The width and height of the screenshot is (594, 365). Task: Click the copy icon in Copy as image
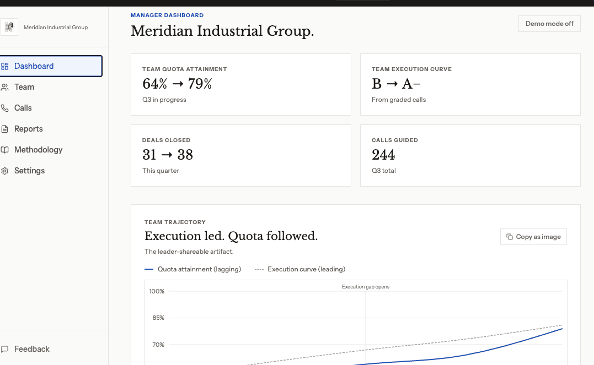point(510,237)
